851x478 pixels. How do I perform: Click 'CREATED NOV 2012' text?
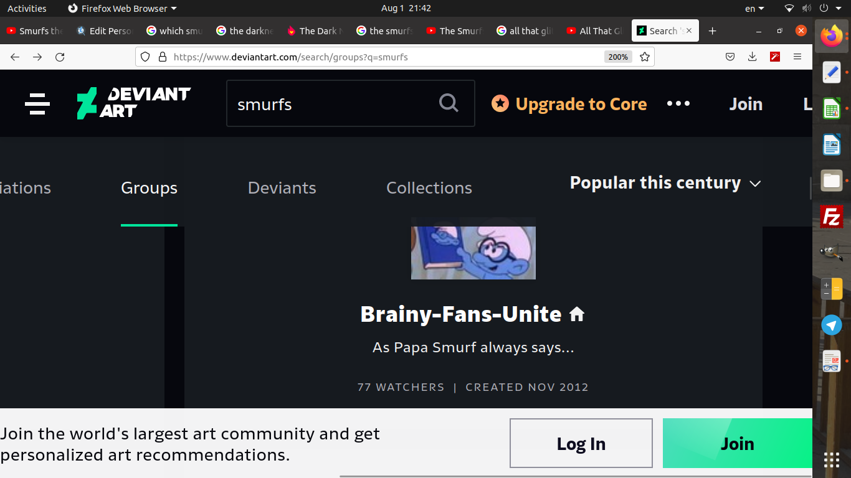[527, 387]
